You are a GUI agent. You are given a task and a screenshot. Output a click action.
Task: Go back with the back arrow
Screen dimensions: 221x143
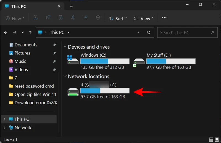click(x=6, y=32)
